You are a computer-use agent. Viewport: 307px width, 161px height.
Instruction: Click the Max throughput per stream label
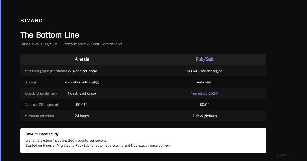coord(46,71)
